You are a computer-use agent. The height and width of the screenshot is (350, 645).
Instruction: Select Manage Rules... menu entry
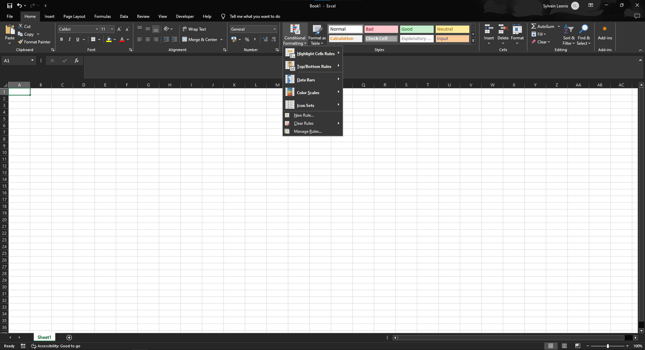[x=308, y=131]
